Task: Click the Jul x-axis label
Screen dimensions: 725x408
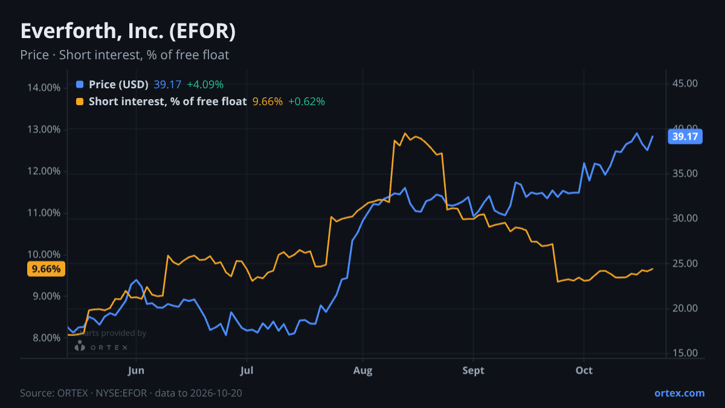Action: click(x=246, y=371)
